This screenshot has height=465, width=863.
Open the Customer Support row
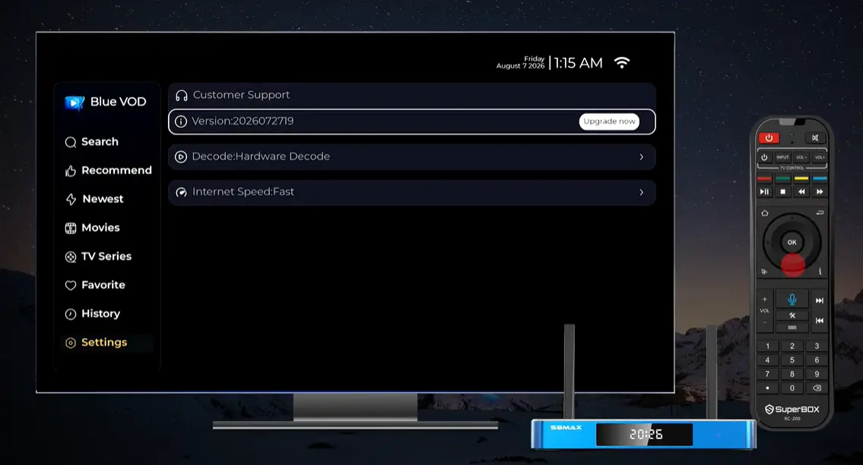[x=411, y=95]
